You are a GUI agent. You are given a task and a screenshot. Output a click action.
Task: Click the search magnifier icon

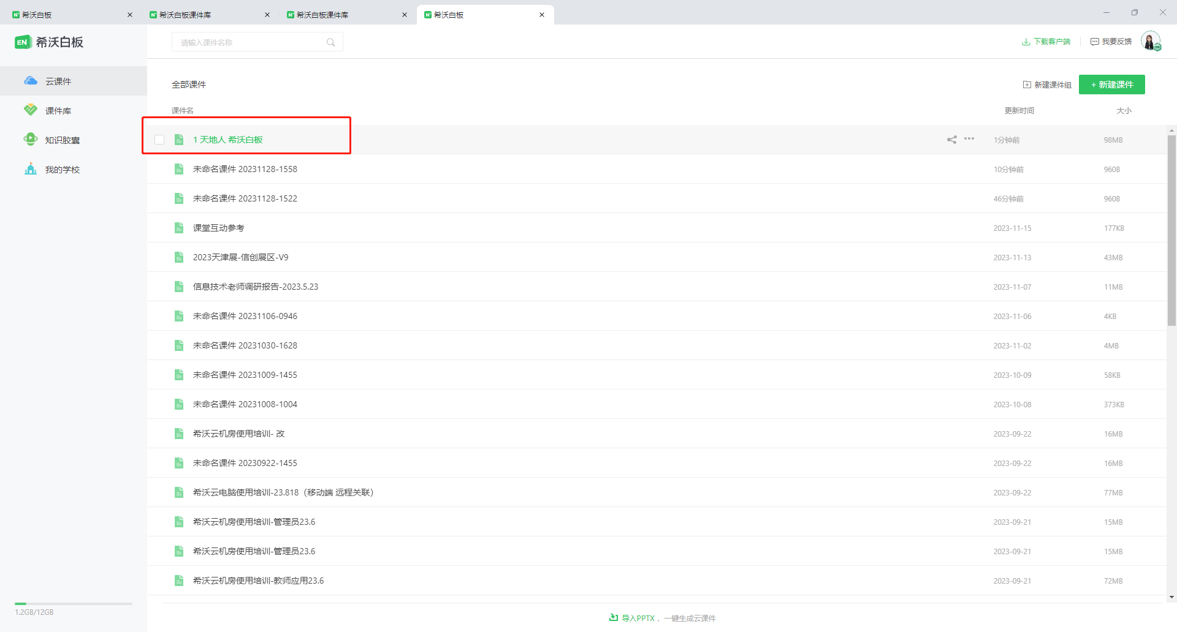330,42
